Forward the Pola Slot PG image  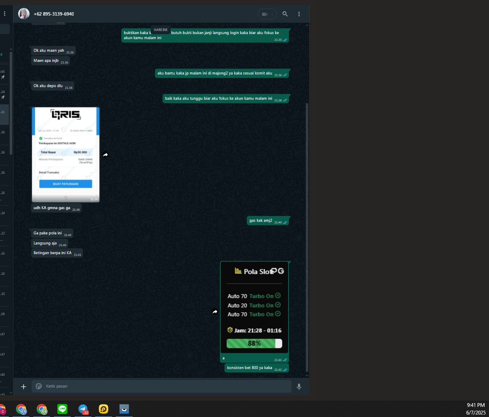click(215, 312)
